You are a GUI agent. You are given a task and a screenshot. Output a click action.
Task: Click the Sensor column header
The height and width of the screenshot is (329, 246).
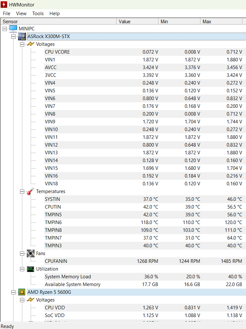58,21
